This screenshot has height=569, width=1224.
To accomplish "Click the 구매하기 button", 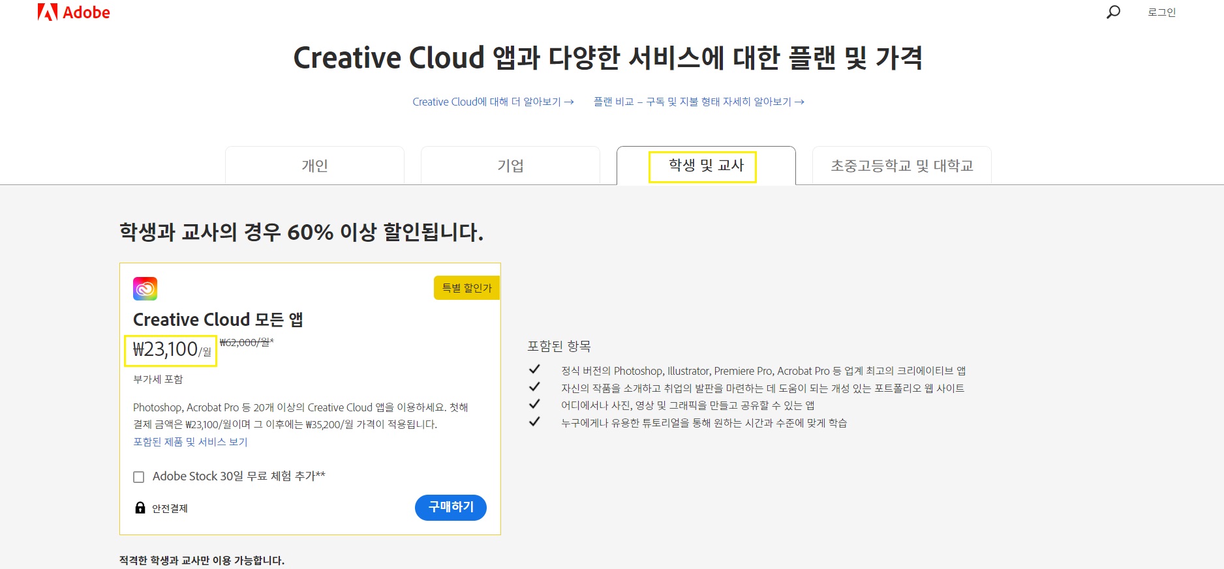I will [451, 508].
